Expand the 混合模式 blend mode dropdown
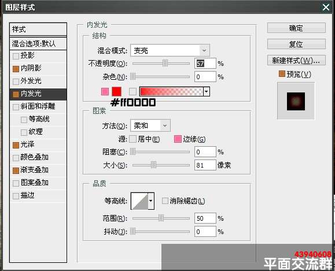 tap(170, 50)
